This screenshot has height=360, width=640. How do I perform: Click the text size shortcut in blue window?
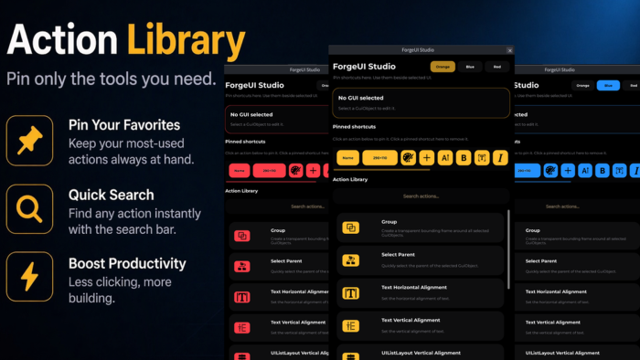tap(585, 171)
